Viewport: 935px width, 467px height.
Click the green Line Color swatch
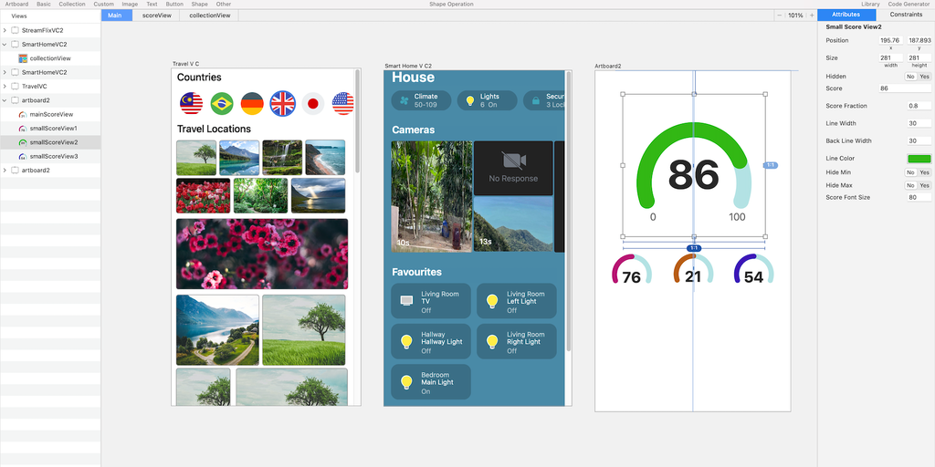tap(919, 159)
